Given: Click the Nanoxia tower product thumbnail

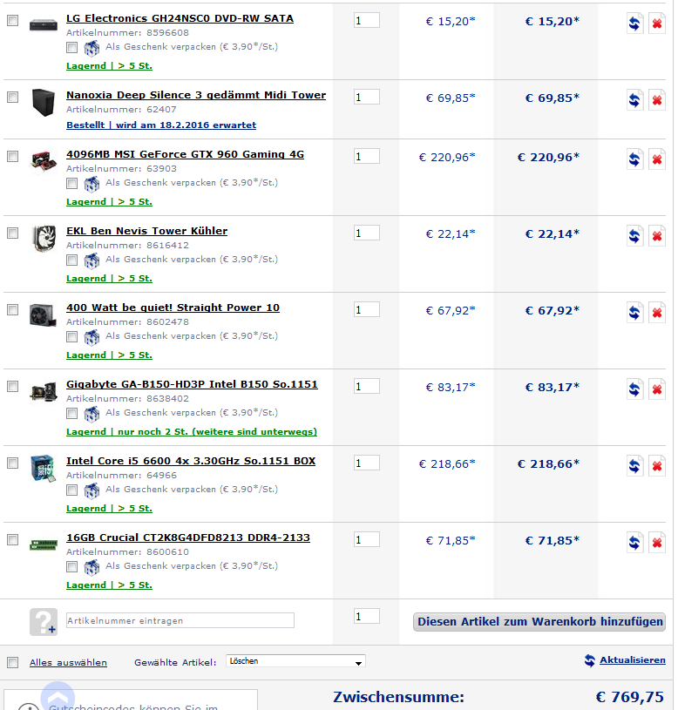Looking at the screenshot, I should [x=44, y=102].
